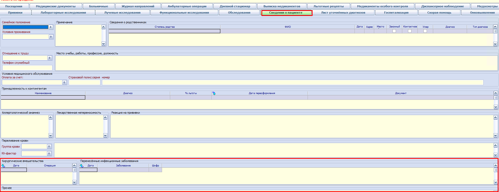499x192 pixels.
Task: Click the blue arrow icon beside Дата переоформления
Action: (x=214, y=93)
